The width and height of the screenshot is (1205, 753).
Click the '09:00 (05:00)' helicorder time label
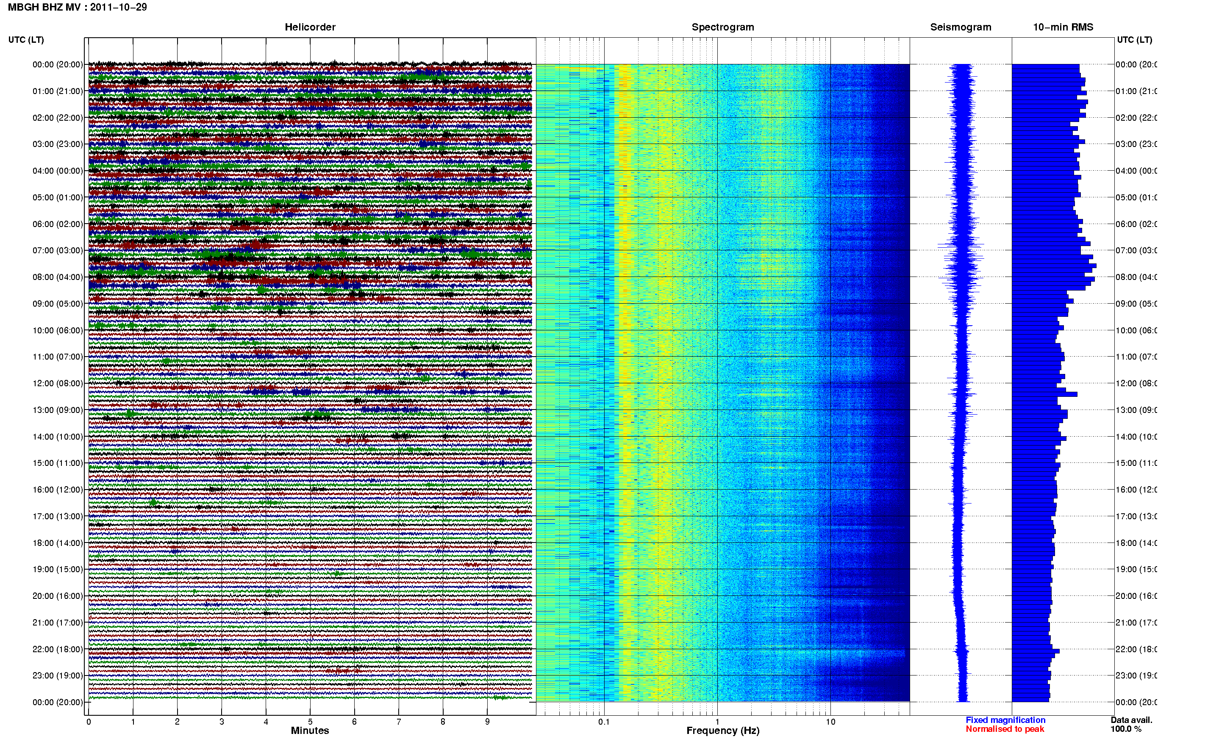coord(58,304)
